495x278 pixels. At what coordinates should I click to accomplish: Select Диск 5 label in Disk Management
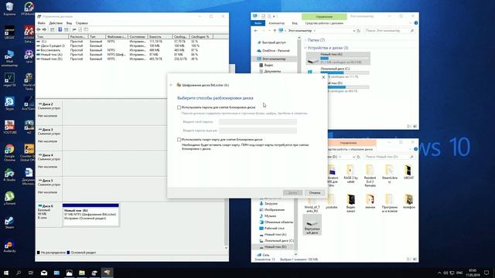[49, 181]
